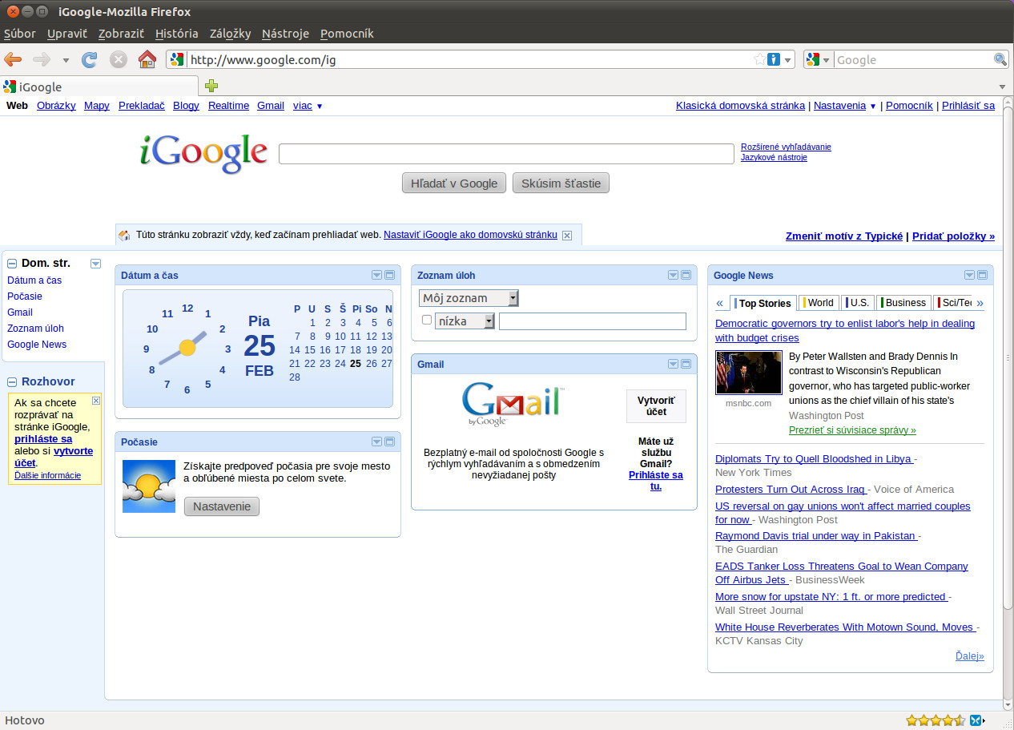Open the História menu
This screenshot has height=730, width=1014.
pos(177,34)
